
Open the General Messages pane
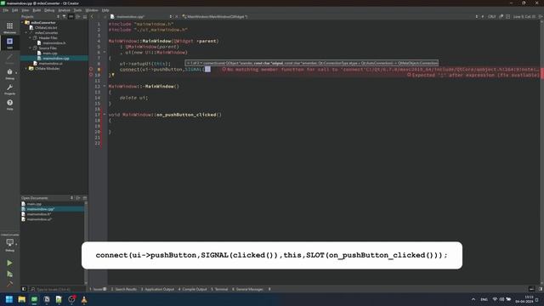pyautogui.click(x=247, y=289)
